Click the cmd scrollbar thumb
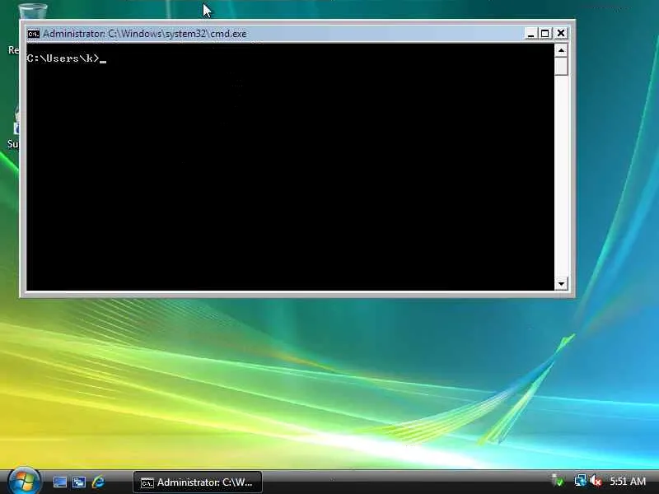The height and width of the screenshot is (494, 659). coord(561,67)
